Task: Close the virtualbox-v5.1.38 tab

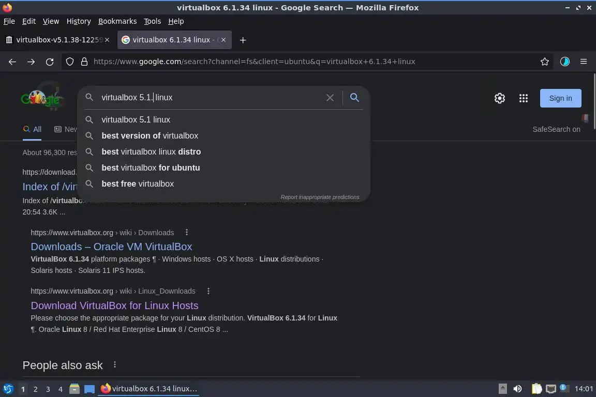Action: pyautogui.click(x=107, y=40)
